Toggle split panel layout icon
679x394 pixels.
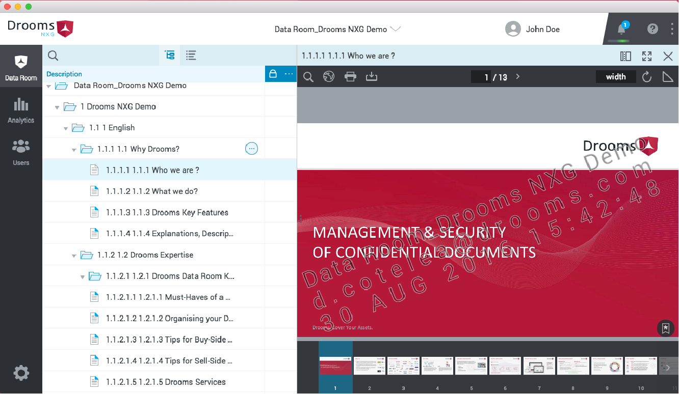[625, 56]
